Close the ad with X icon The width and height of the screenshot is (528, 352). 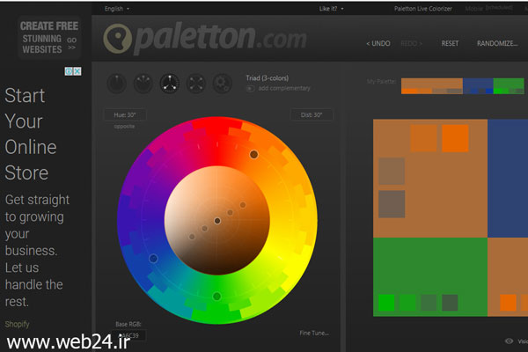pos(77,71)
